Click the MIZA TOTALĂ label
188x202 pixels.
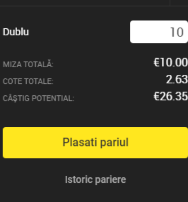(28, 65)
